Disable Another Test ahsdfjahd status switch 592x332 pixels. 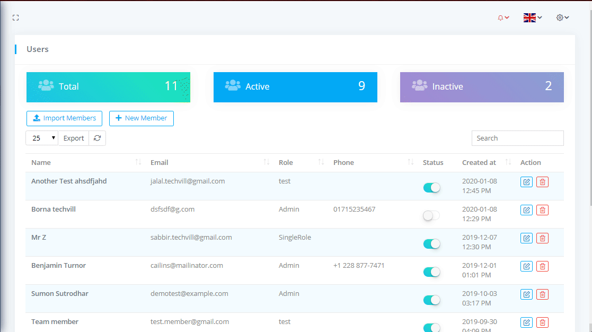(x=431, y=188)
